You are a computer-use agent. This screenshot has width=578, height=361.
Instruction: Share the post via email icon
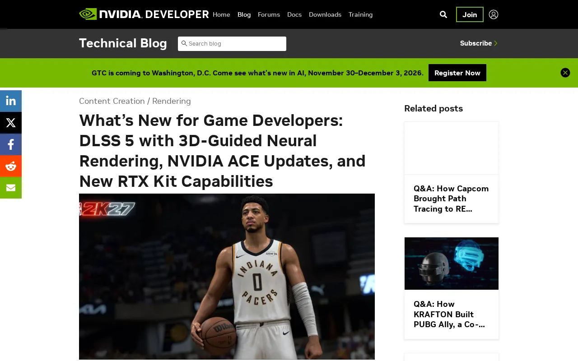point(11,188)
